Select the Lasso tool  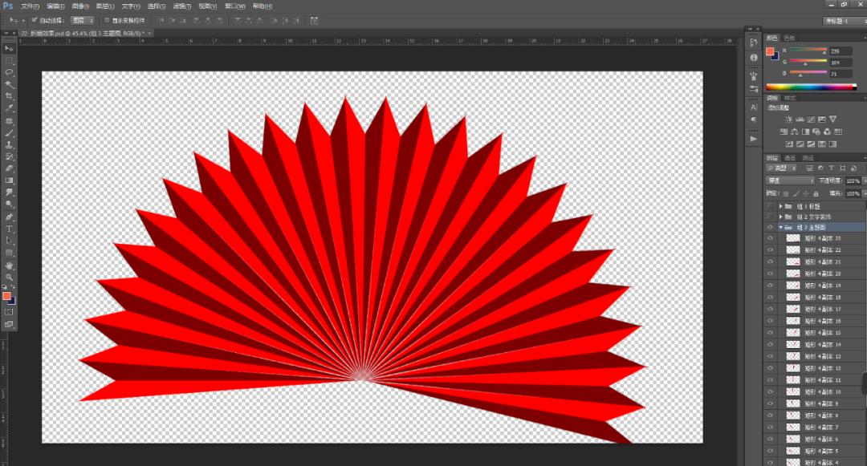(x=10, y=72)
